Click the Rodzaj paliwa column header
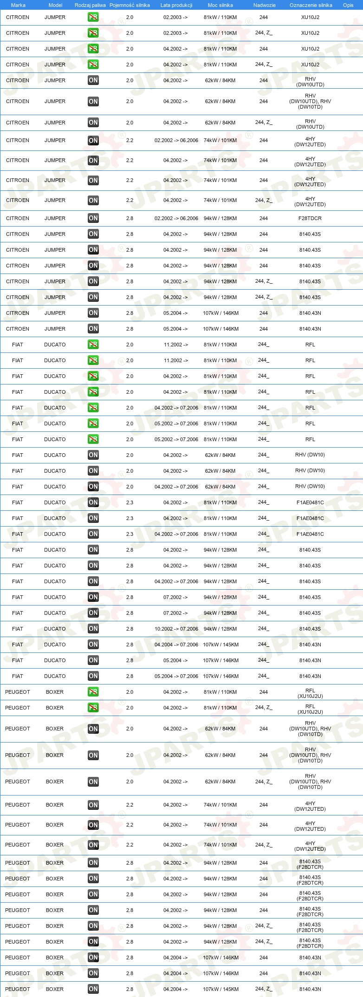 coord(90,5)
